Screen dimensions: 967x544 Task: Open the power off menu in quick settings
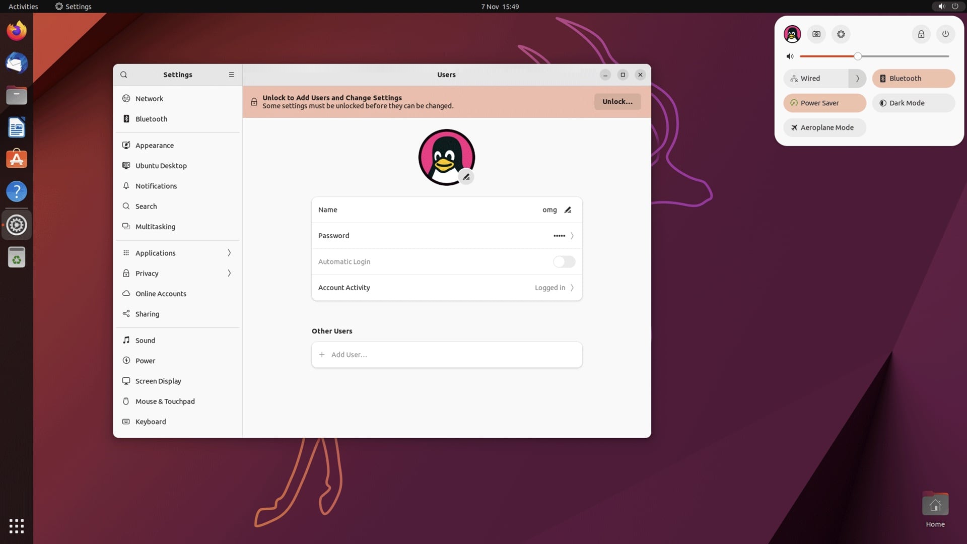pos(945,34)
